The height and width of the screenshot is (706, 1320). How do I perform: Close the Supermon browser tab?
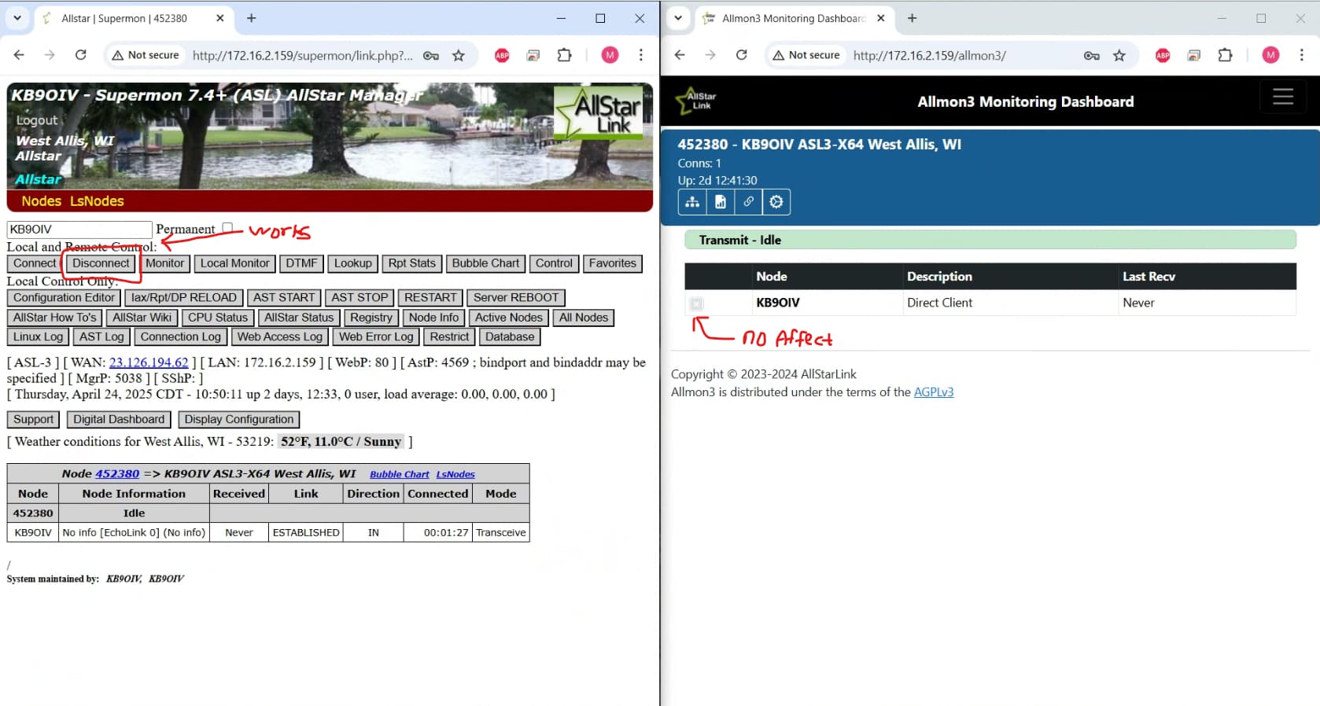(x=219, y=18)
